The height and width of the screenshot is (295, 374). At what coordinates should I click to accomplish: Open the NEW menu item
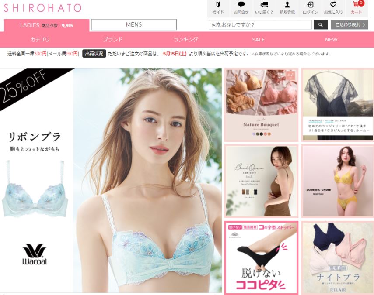pos(331,40)
